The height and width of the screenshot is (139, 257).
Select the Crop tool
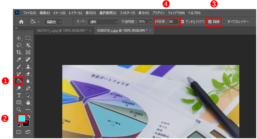click(x=19, y=52)
